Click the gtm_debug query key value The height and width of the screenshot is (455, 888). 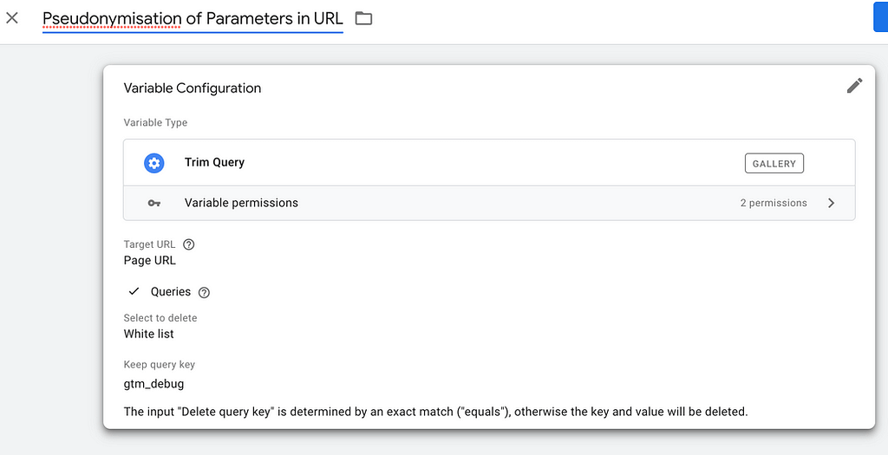(153, 384)
